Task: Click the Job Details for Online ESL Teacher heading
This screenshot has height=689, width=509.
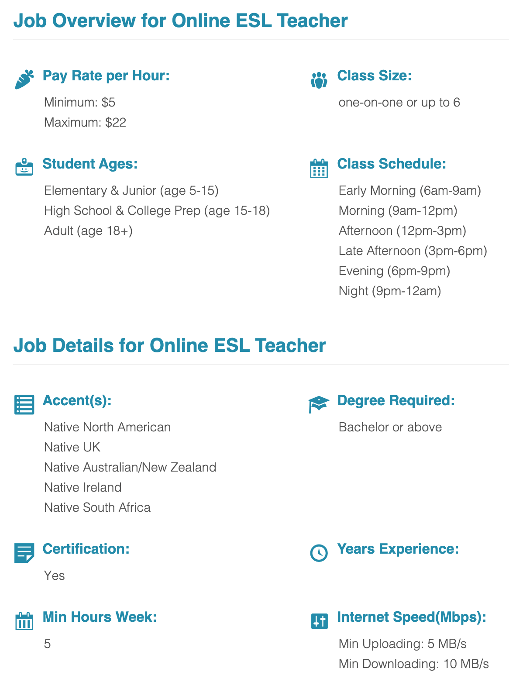Action: (170, 345)
